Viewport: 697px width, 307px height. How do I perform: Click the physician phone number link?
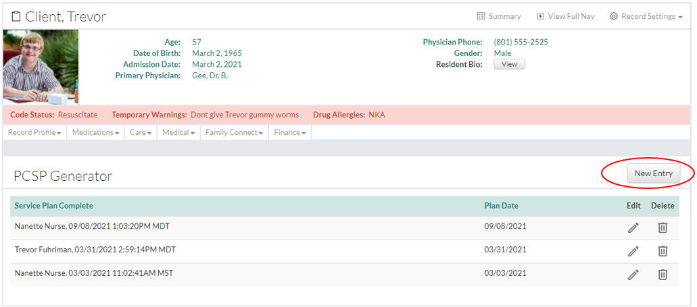[521, 42]
